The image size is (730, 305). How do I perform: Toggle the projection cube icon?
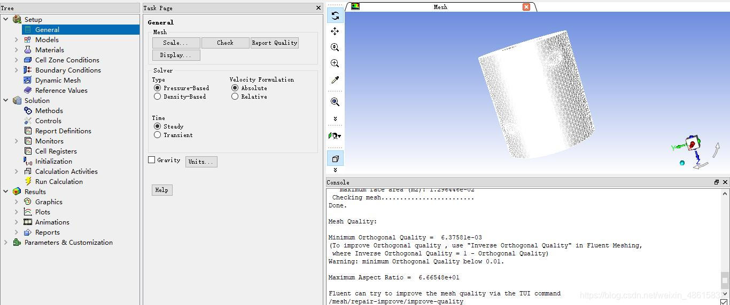pos(335,158)
